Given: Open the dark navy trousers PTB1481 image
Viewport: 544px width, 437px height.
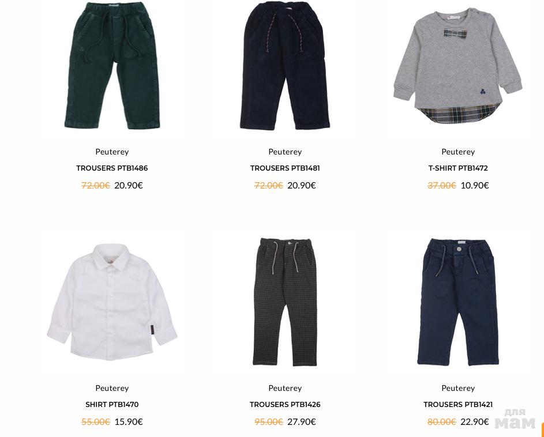Looking at the screenshot, I should click(x=285, y=65).
